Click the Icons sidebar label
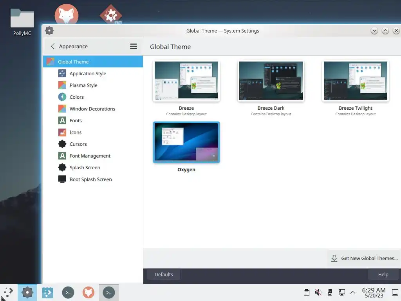This screenshot has height=301, width=401. pyautogui.click(x=76, y=132)
